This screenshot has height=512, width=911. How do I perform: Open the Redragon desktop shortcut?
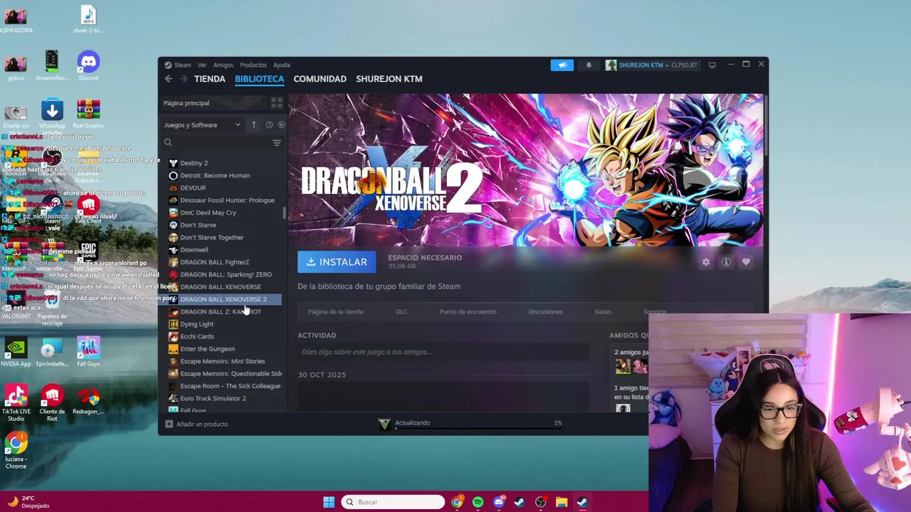pyautogui.click(x=88, y=400)
